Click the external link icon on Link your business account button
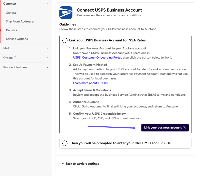 coord(184,128)
